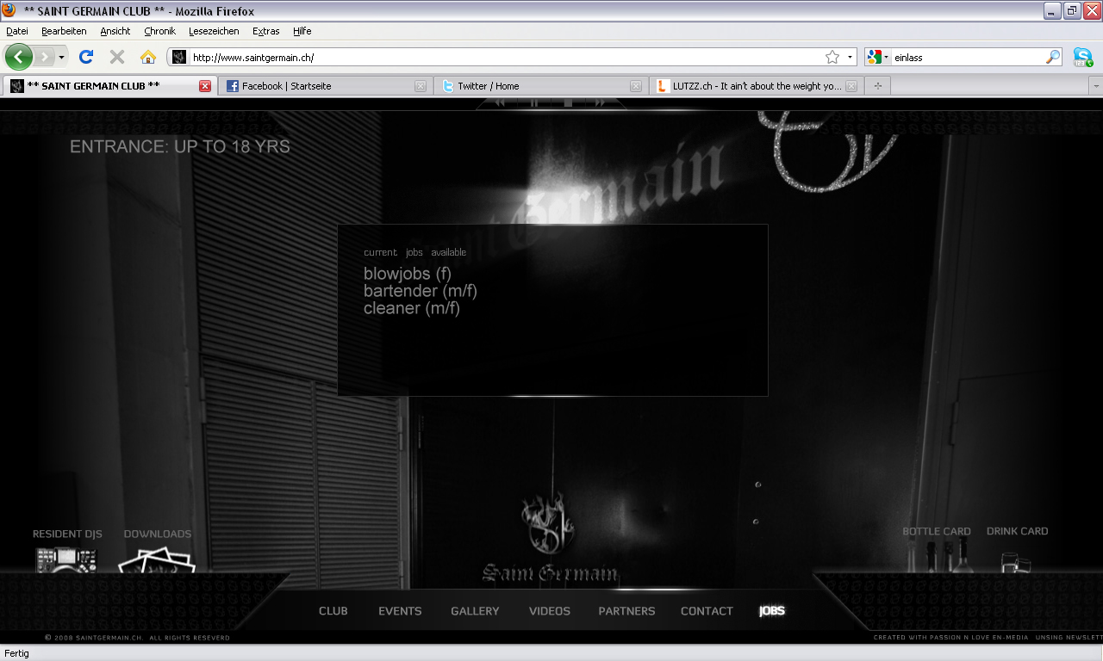Open the Bottle Card bottles icon
Screen dimensions: 1103x661
[937, 555]
